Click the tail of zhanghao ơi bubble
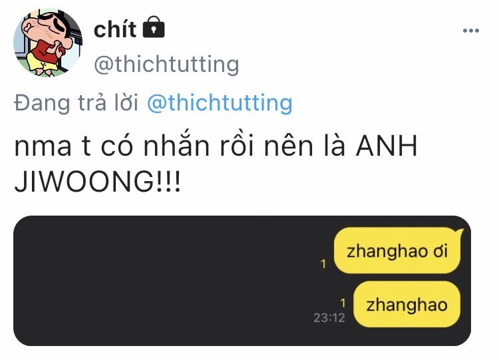 pos(460,234)
